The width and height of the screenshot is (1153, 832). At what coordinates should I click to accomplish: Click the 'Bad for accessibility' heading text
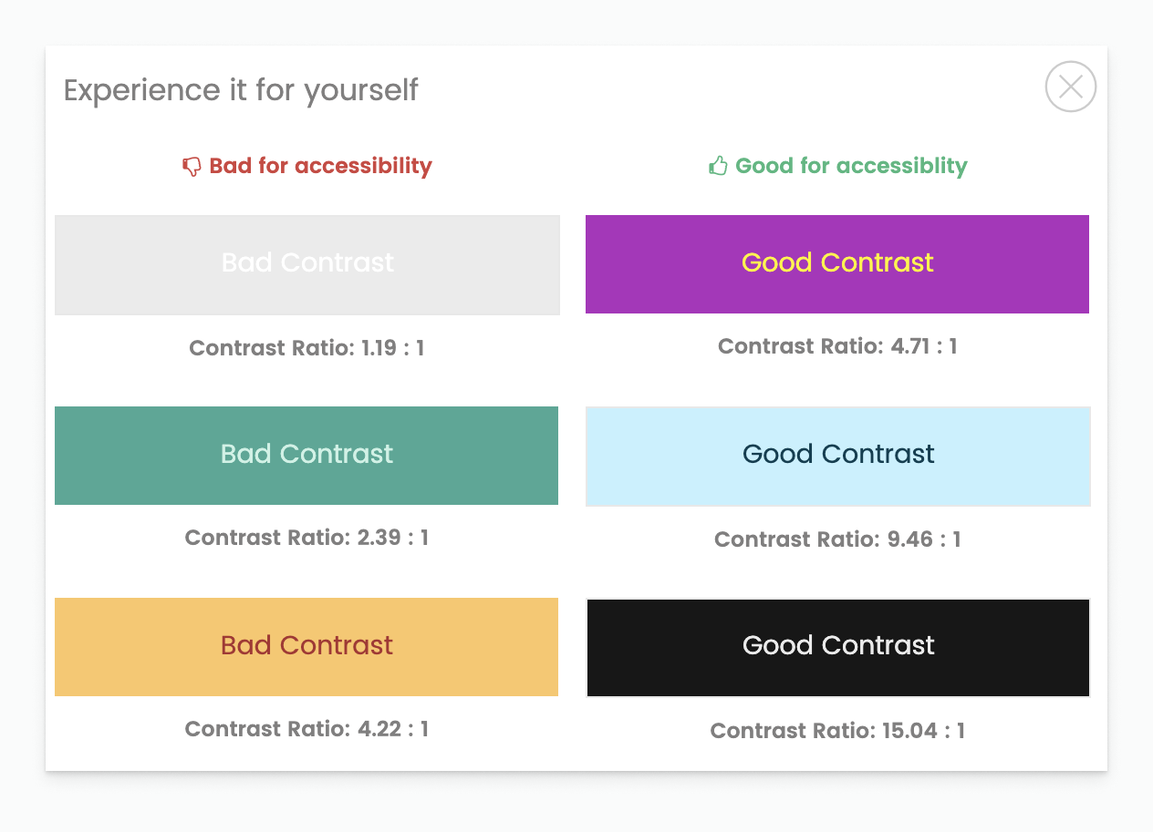click(320, 166)
